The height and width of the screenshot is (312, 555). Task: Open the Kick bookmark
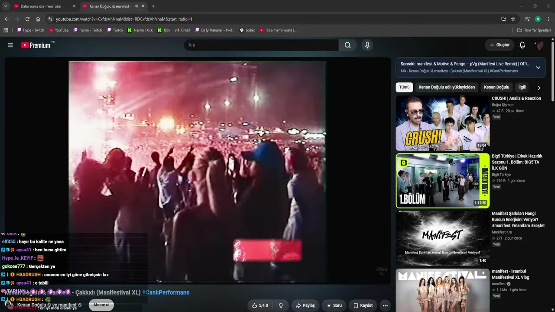point(164,30)
